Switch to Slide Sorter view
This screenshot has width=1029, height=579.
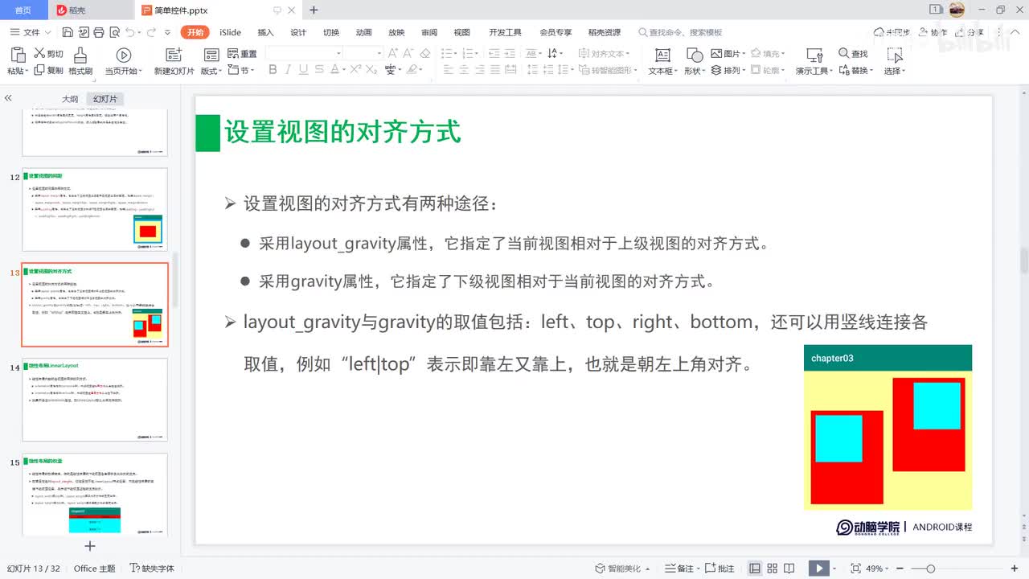(773, 569)
